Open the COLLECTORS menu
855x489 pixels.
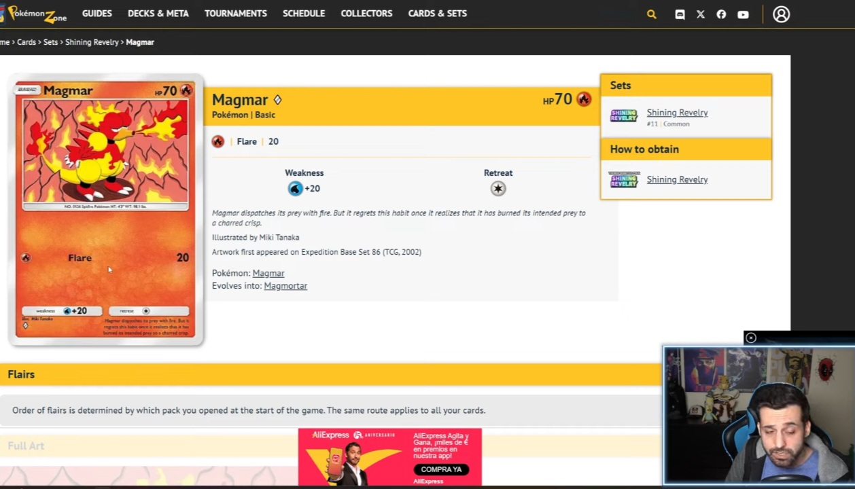coord(366,14)
